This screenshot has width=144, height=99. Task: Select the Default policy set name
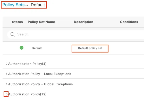(37, 48)
